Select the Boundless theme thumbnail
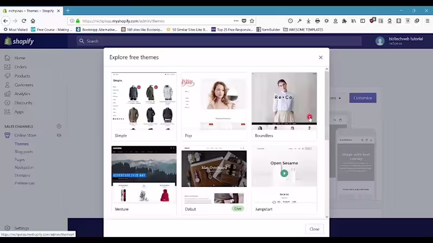Screen dimensions: 433x243 [x=284, y=101]
